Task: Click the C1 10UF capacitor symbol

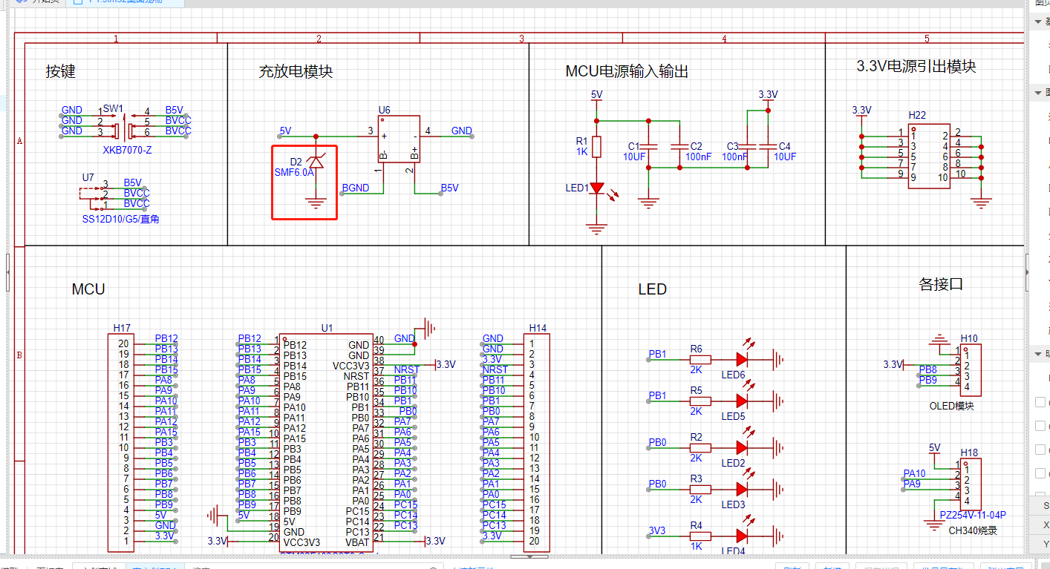Action: point(648,146)
